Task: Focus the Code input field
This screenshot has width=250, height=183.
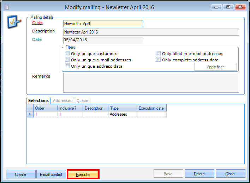Action: pos(103,24)
